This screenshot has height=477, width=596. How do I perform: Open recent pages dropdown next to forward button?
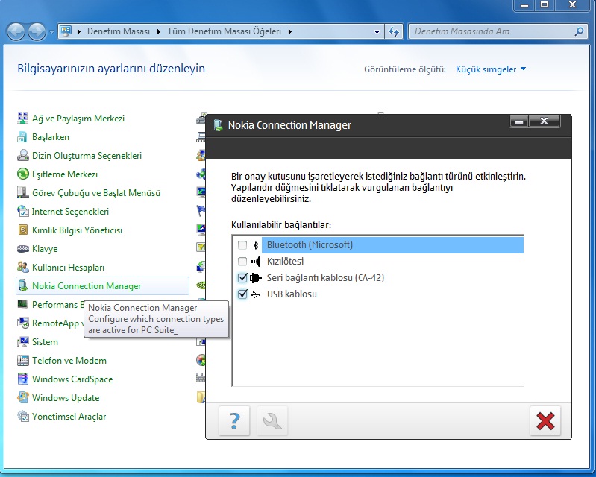[x=51, y=32]
